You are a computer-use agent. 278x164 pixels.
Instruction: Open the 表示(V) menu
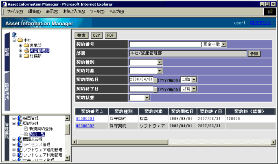[x=52, y=11]
